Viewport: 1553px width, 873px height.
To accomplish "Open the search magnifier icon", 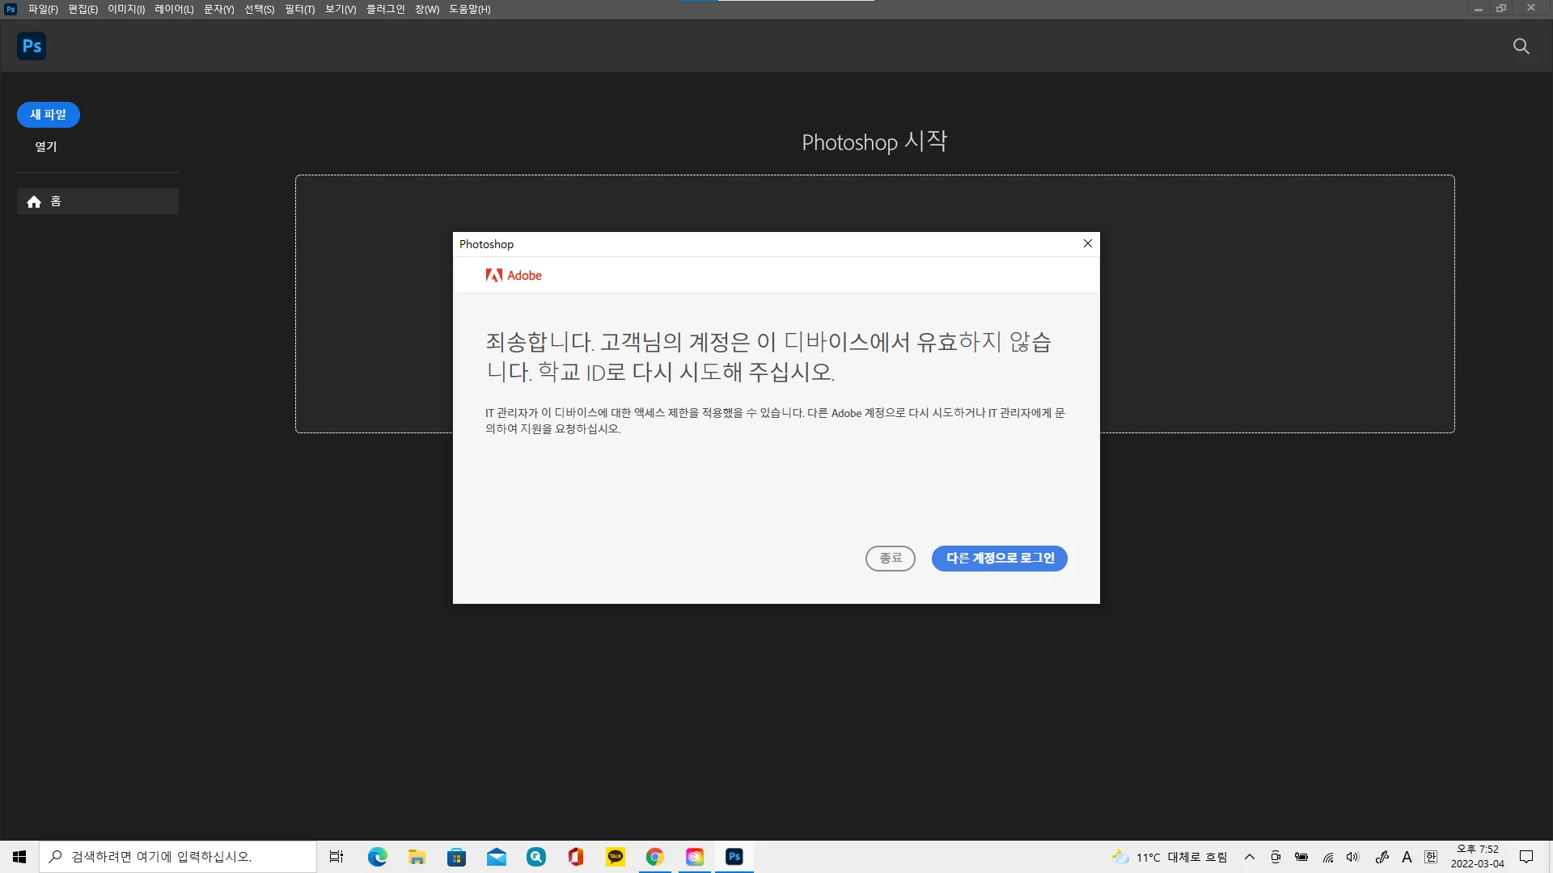I will click(1521, 46).
